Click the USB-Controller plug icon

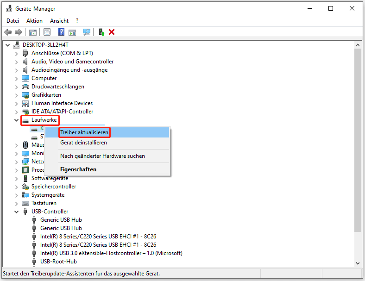click(x=25, y=212)
